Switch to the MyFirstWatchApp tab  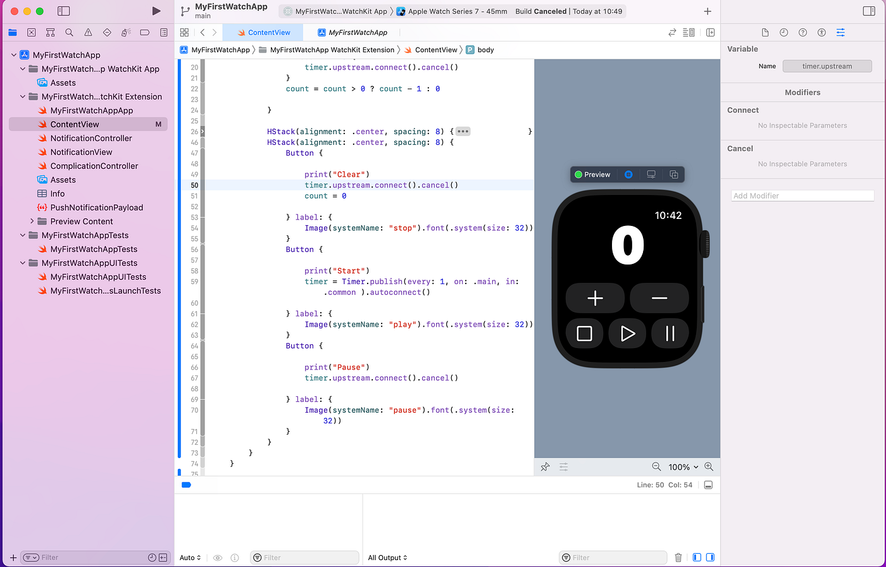point(358,32)
